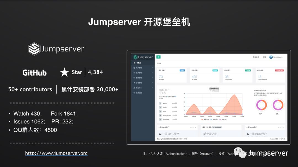Image resolution: width=298 pixels, height=167 pixels.
Task: Expand the 资产管理 chevron arrow
Action: [152, 73]
